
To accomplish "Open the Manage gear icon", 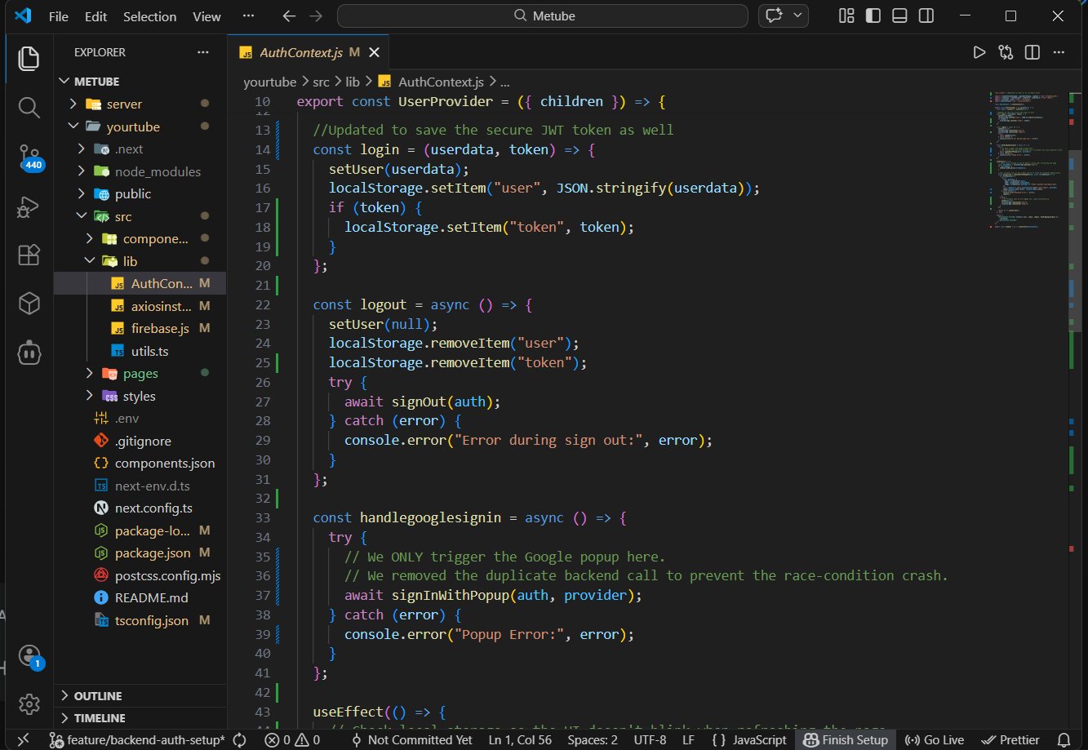I will coord(29,703).
